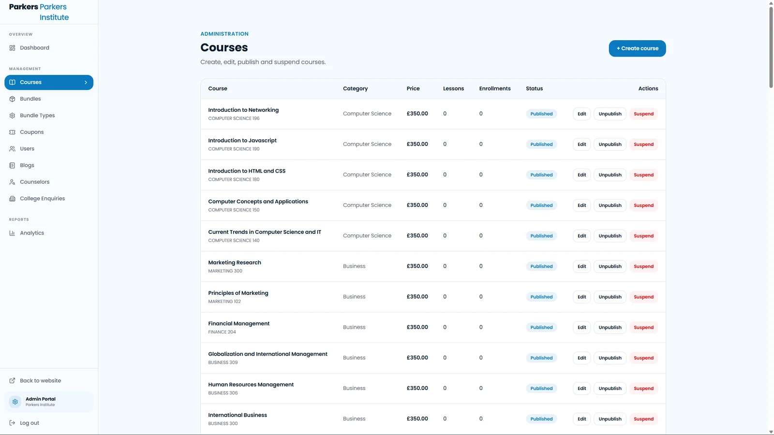The width and height of the screenshot is (774, 435).
Task: Click the COMPUTER SCIENCE 196 course code
Action: 234,118
